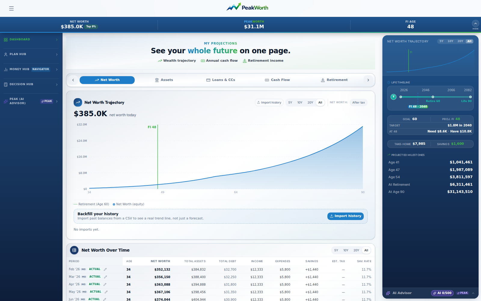
Task: Select 20Y range in right trajectory panel
Action: (x=460, y=41)
